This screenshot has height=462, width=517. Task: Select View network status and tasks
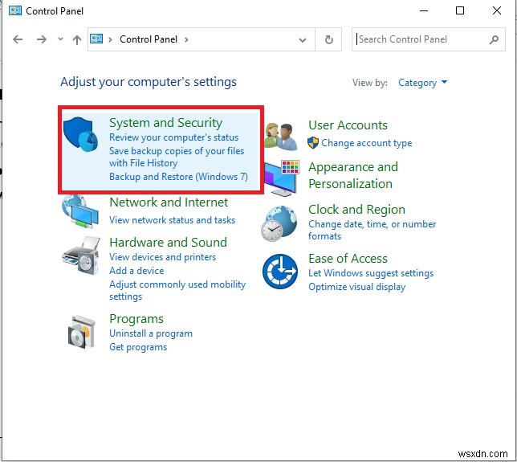coord(172,220)
